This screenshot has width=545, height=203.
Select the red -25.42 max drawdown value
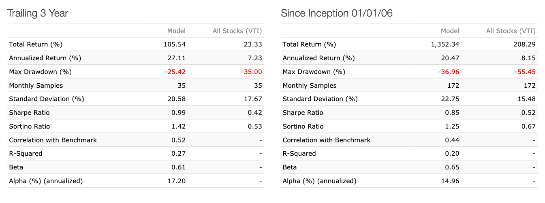(176, 72)
